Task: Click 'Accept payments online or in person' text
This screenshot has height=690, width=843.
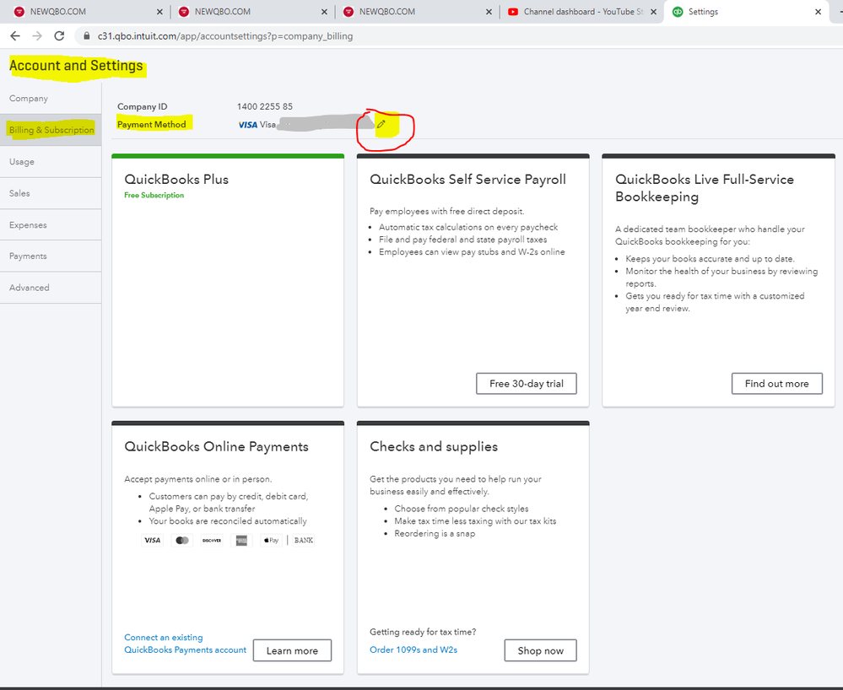Action: pyautogui.click(x=197, y=479)
